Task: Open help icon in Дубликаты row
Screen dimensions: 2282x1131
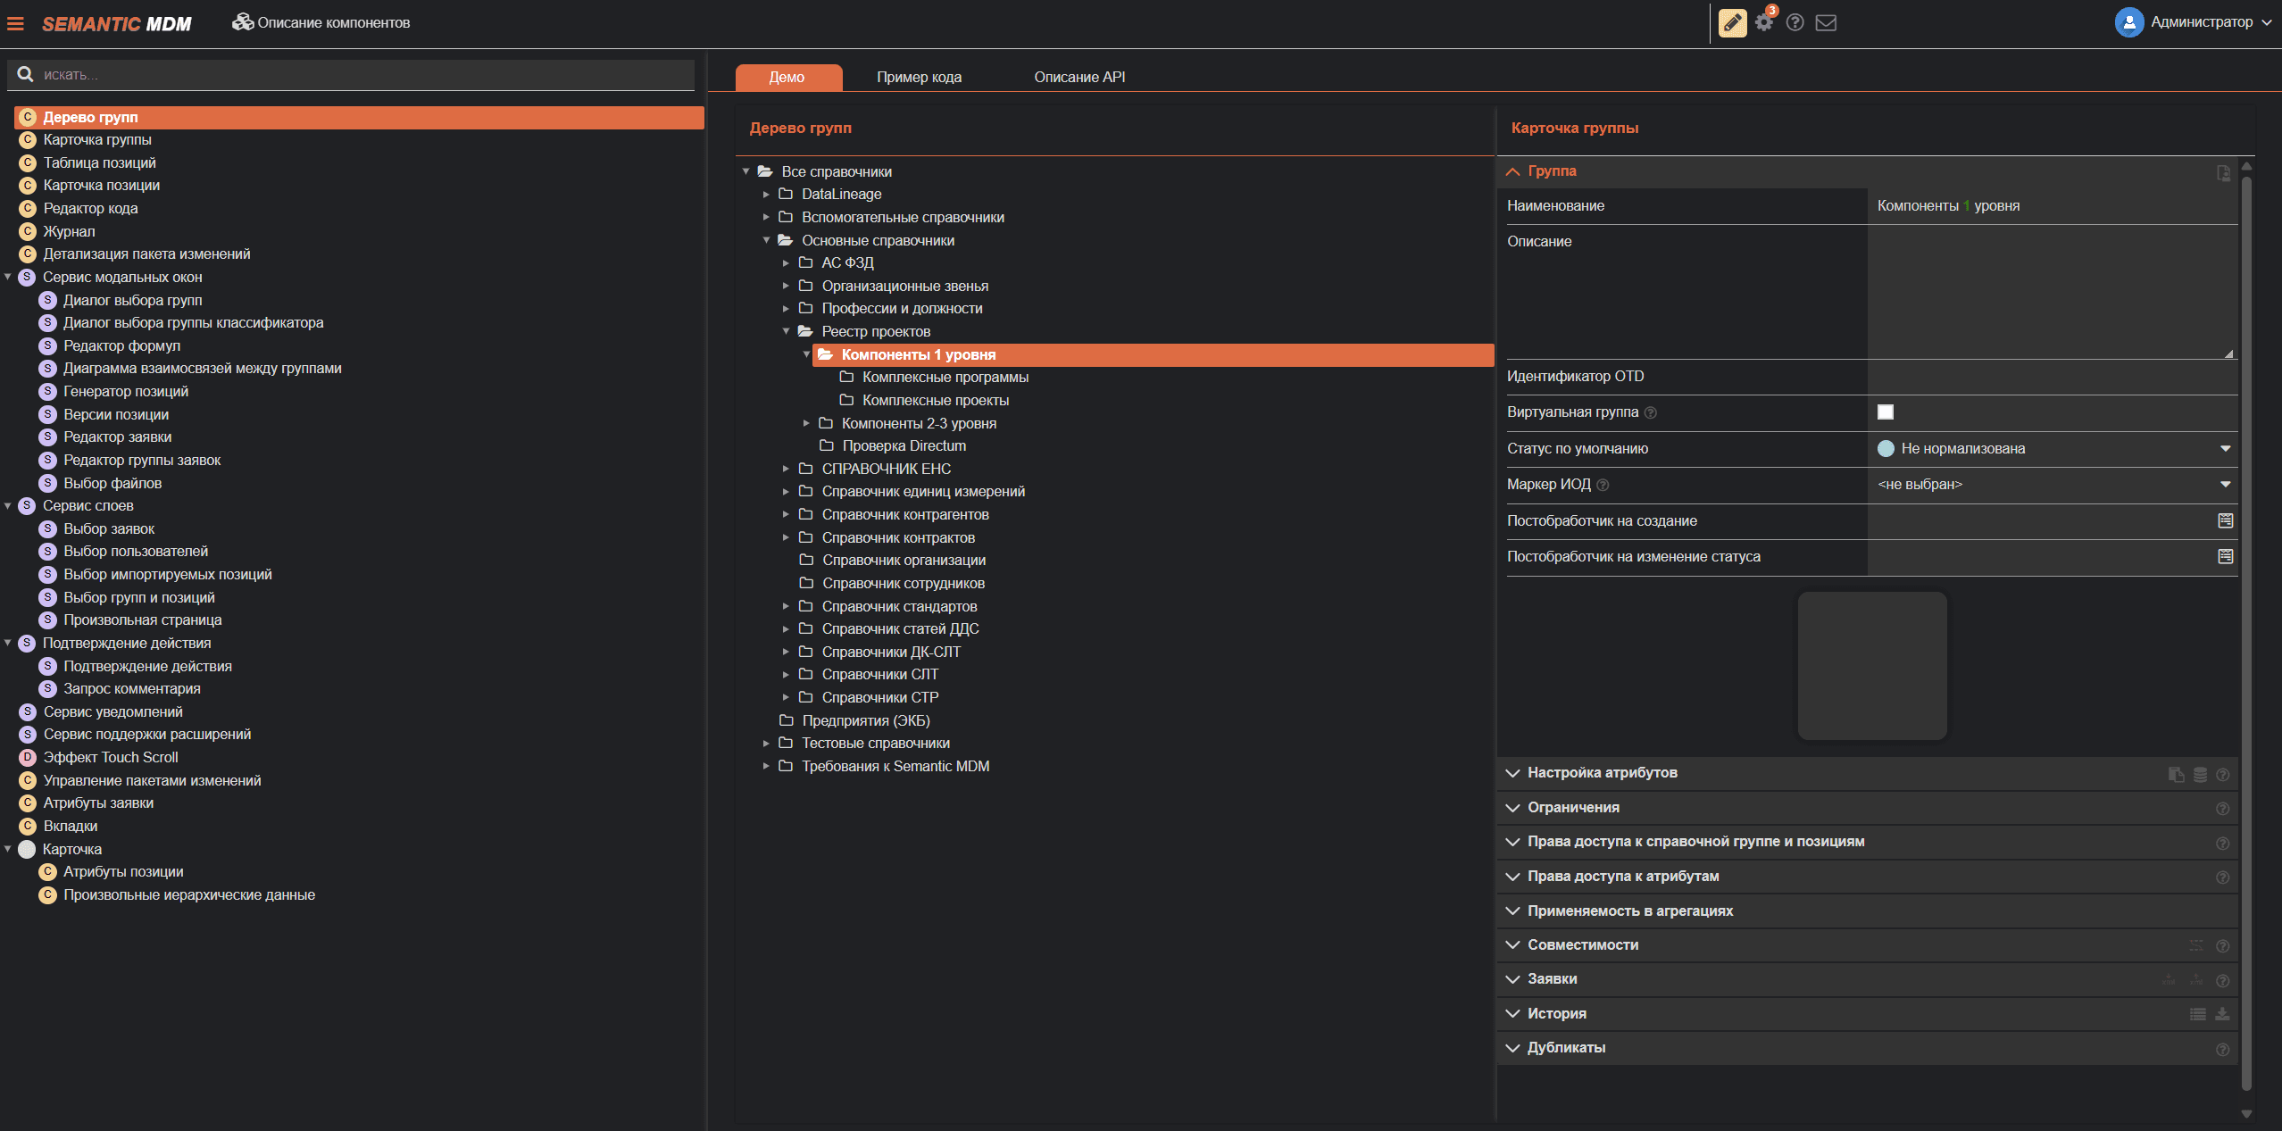Action: click(2223, 1049)
